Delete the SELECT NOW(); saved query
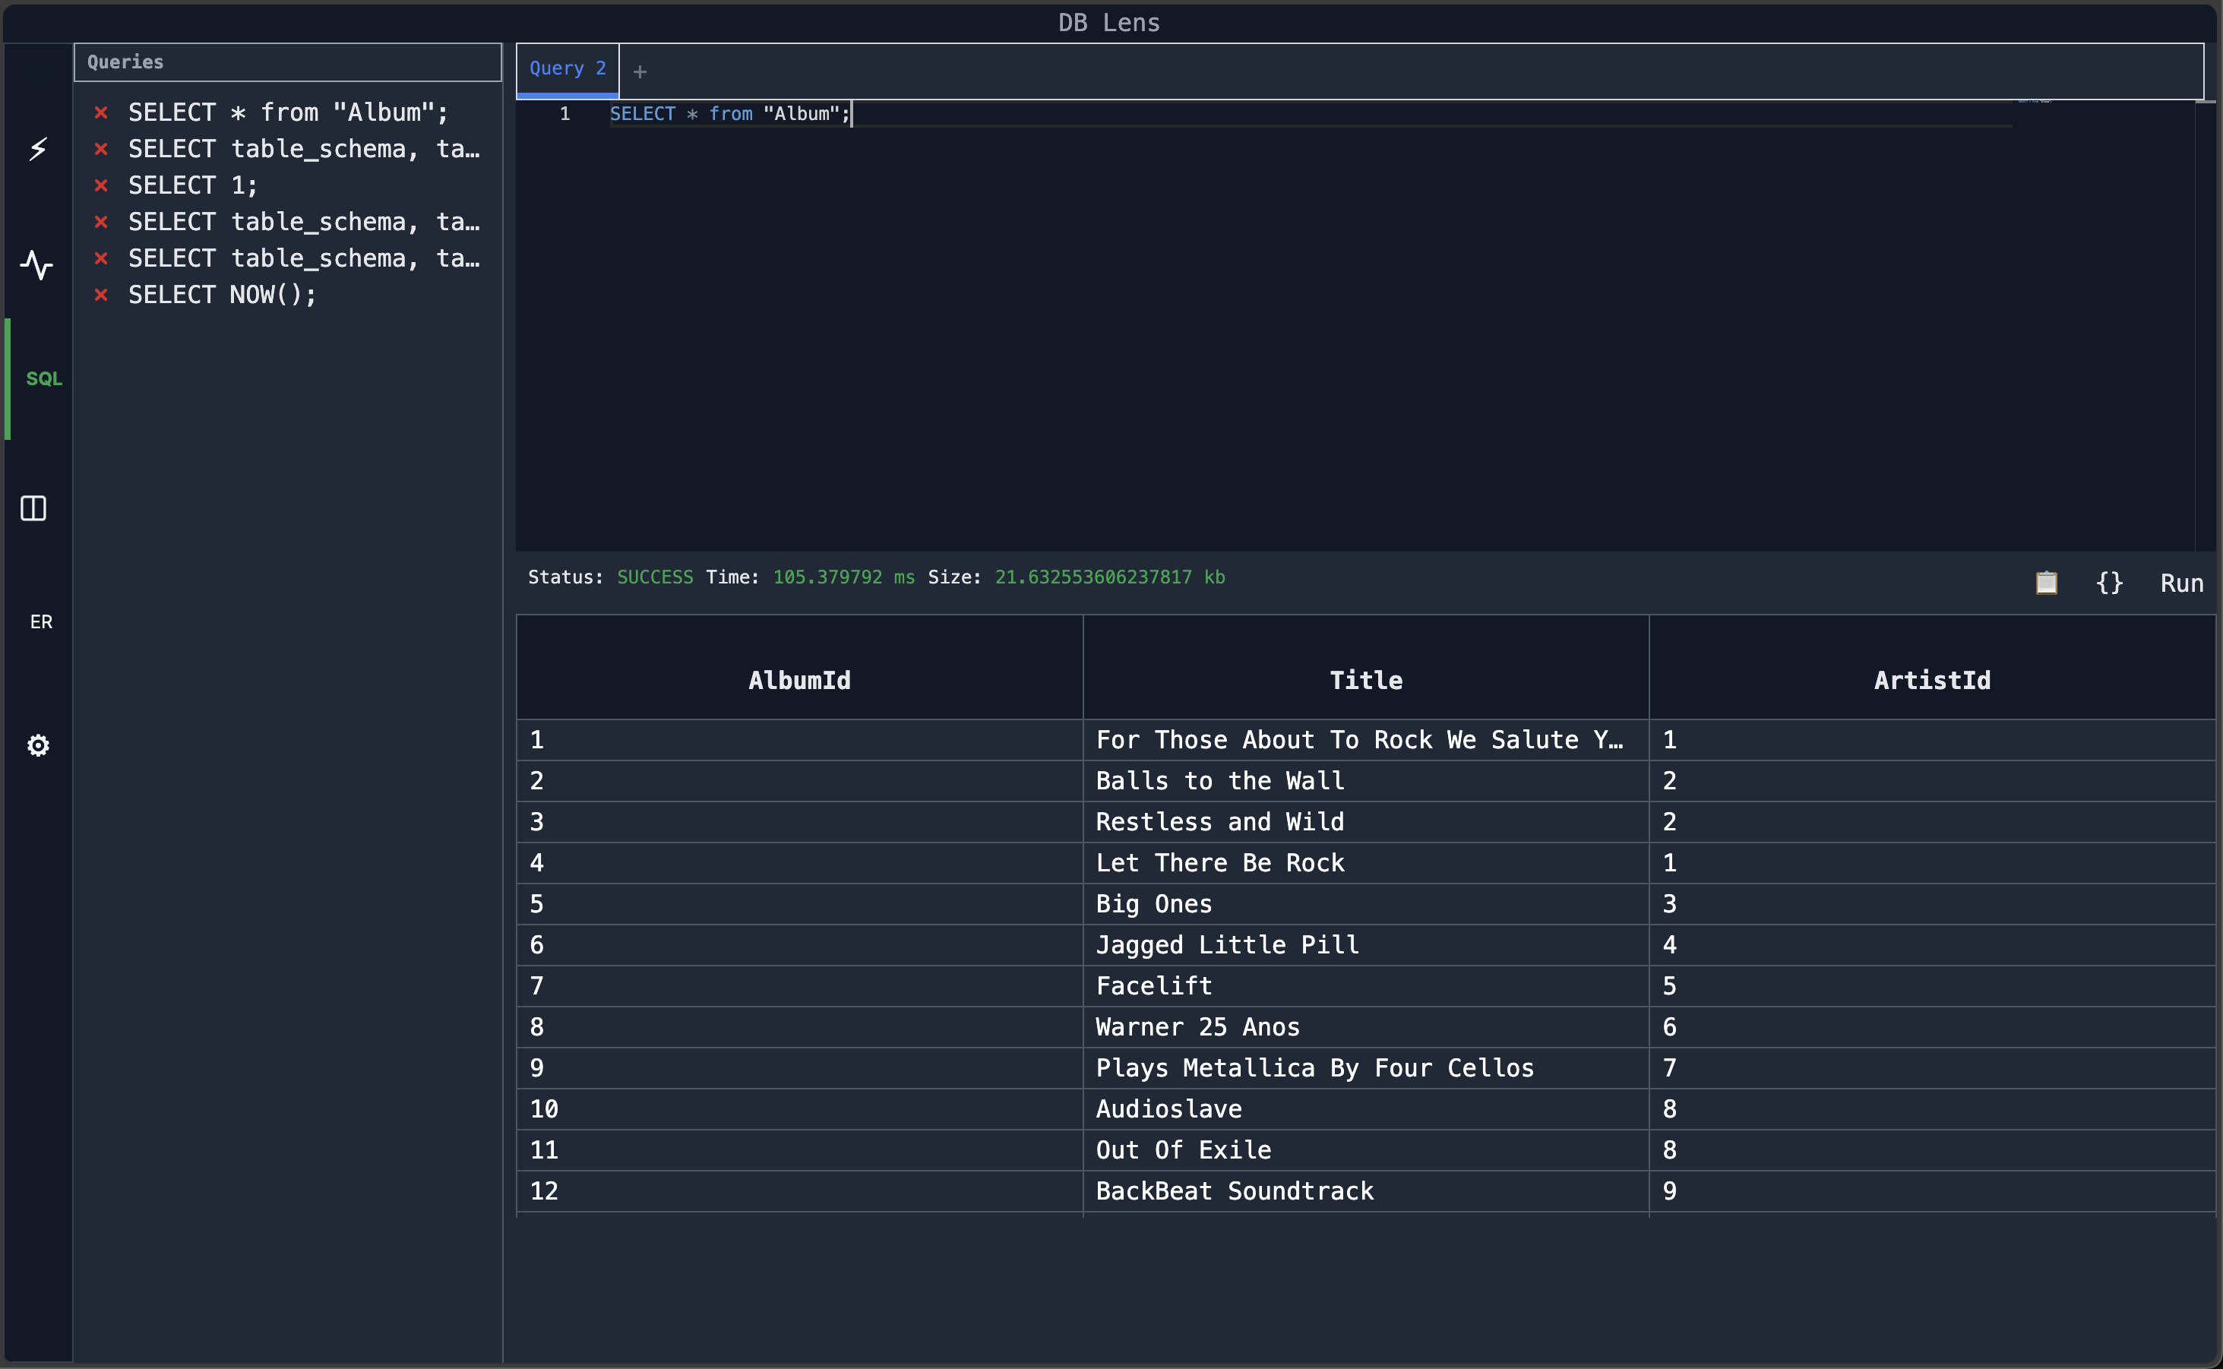The width and height of the screenshot is (2223, 1369). click(x=100, y=293)
